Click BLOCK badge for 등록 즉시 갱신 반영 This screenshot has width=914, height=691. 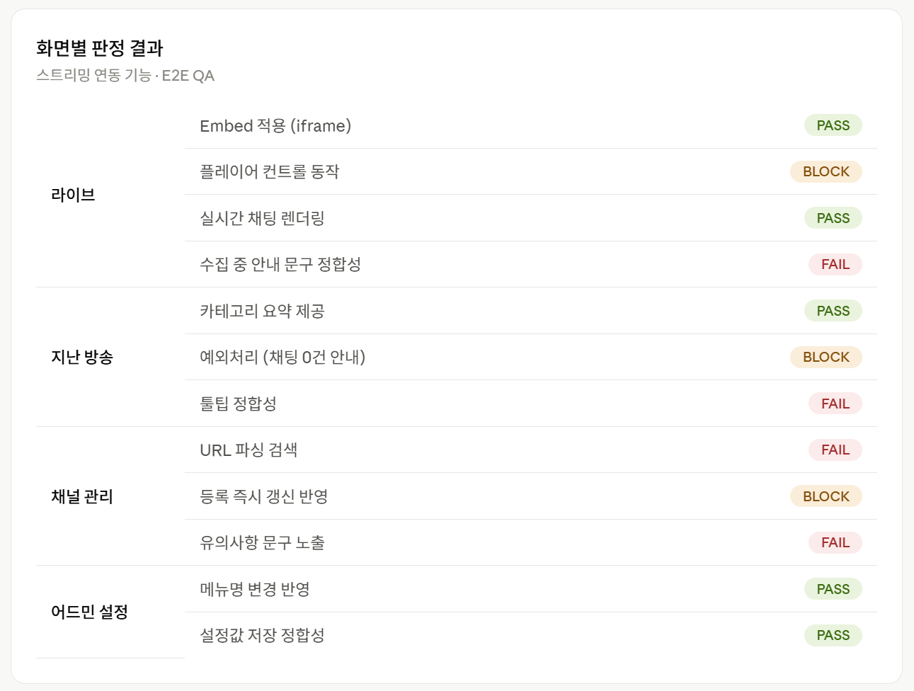coord(826,496)
